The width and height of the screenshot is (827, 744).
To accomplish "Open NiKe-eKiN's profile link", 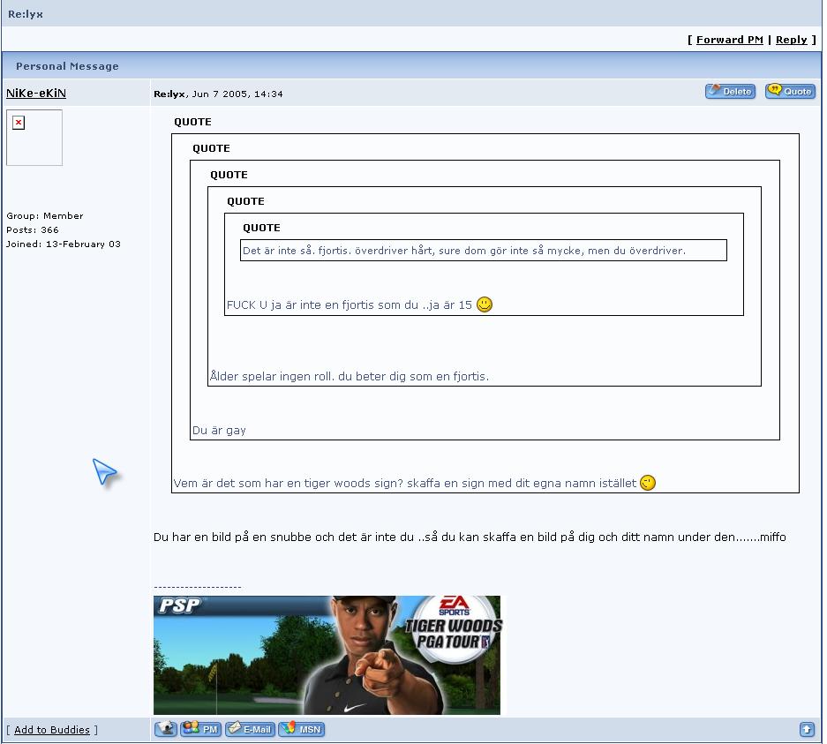I will coord(36,94).
